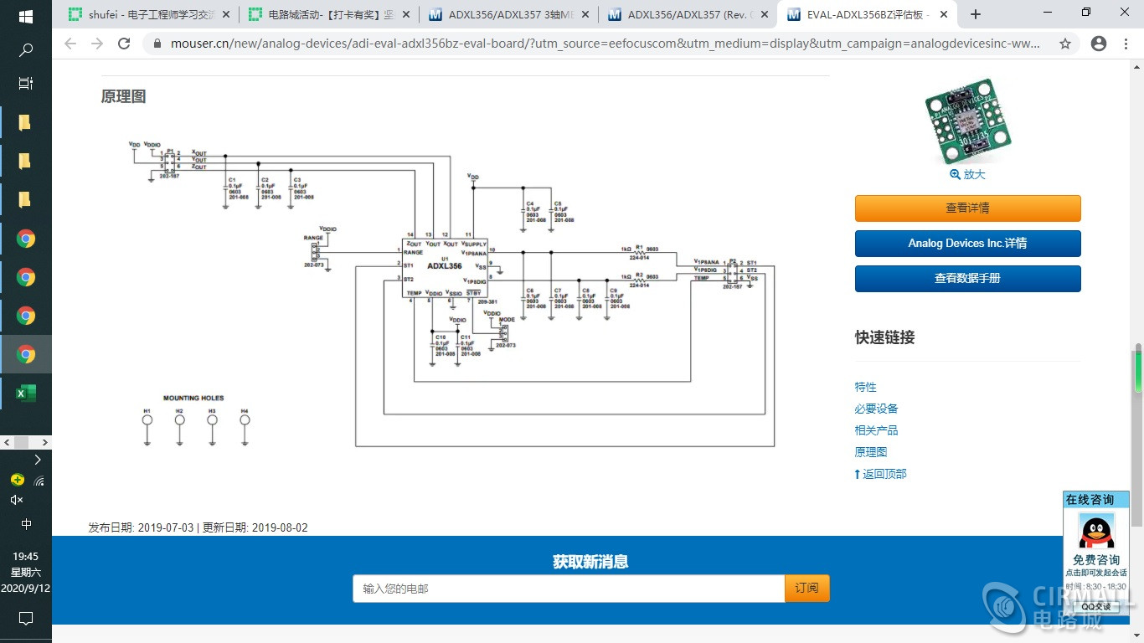Switch to the 电路城活动 打卡有奖 tab
1144x643 pixels.
(329, 14)
